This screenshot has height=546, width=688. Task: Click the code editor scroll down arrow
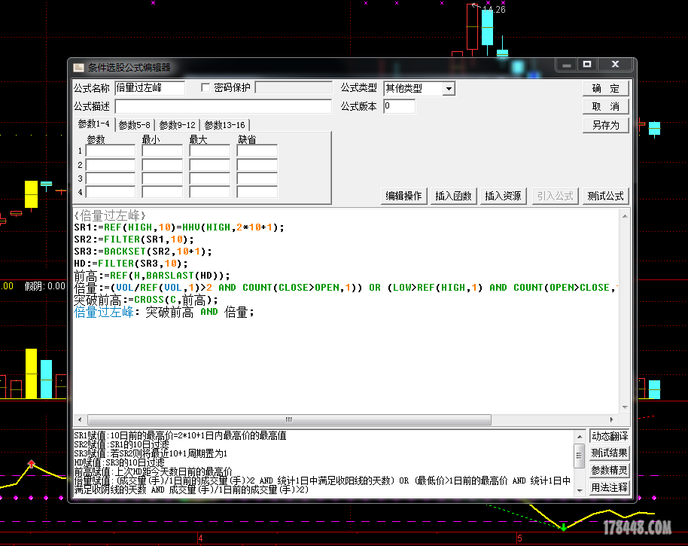click(625, 407)
